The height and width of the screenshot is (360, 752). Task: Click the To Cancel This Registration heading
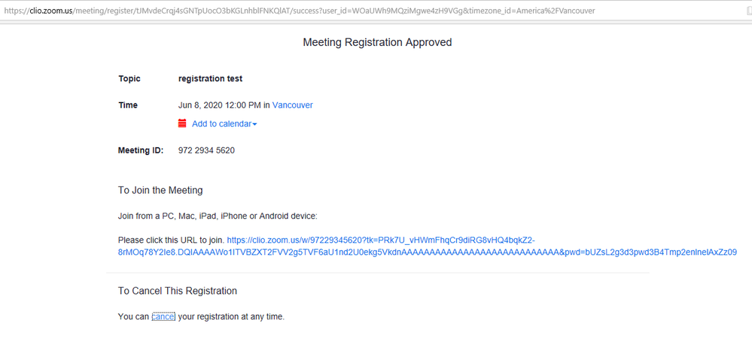[x=178, y=291]
